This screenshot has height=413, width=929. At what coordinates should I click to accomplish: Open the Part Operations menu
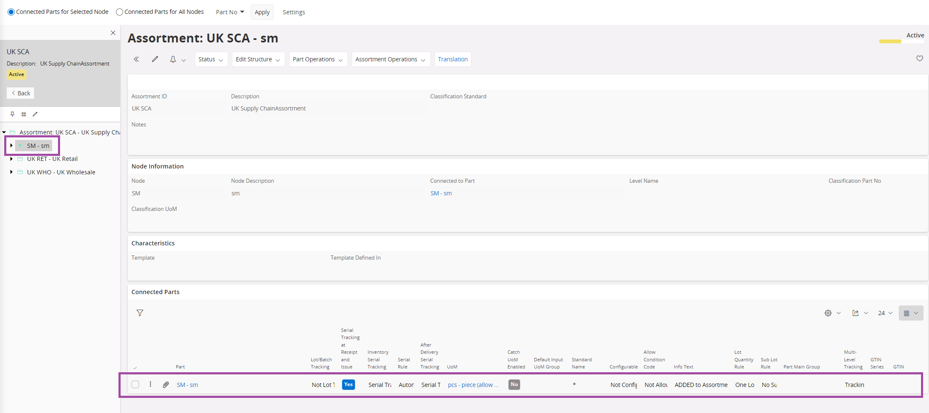tap(318, 59)
